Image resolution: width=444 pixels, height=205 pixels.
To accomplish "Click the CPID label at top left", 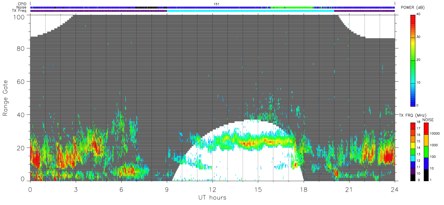I will pyautogui.click(x=22, y=4).
